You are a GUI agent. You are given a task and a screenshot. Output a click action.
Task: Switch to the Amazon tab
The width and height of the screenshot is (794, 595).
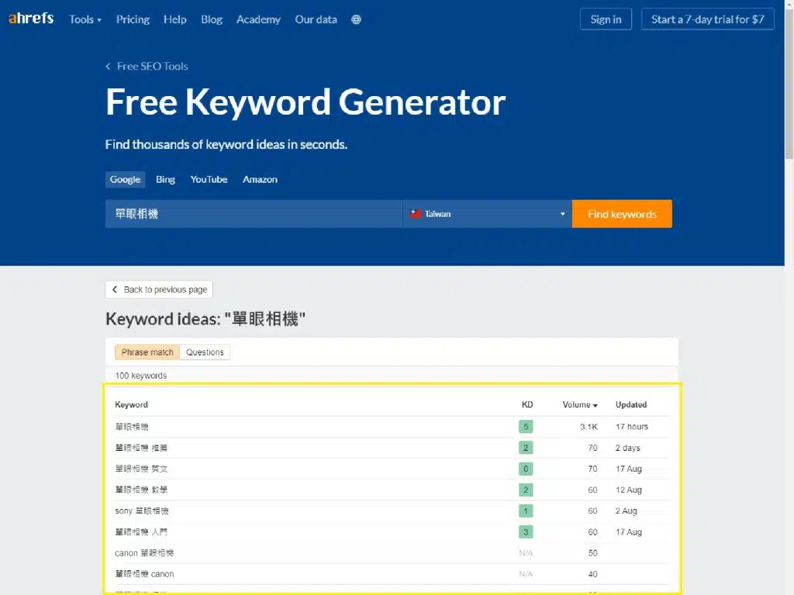(x=260, y=180)
